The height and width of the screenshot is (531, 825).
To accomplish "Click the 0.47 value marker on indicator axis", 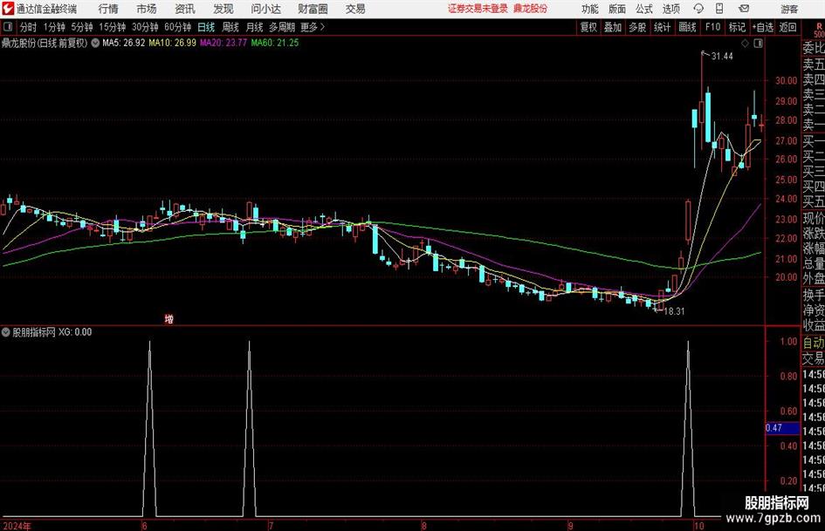I will point(782,428).
